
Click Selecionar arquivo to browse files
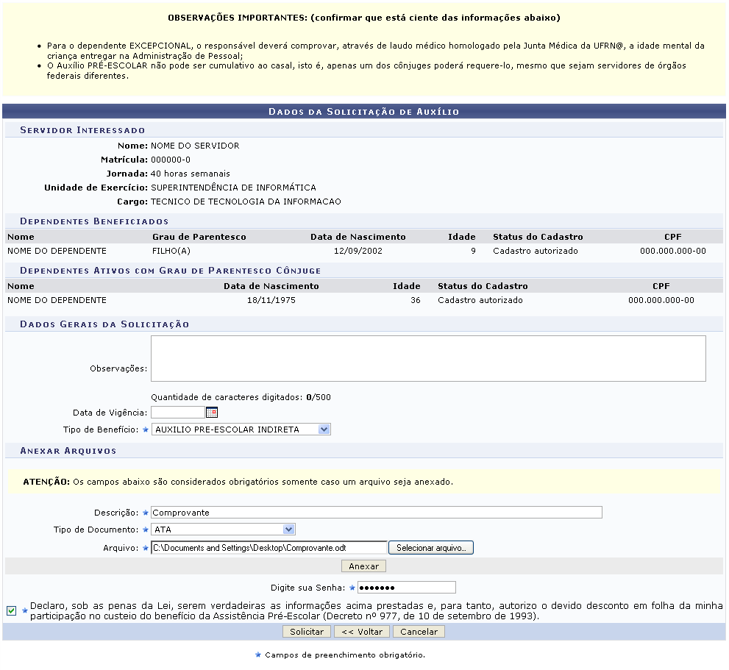[431, 547]
